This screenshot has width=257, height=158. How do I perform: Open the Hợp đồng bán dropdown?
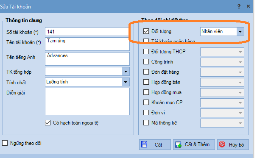pos(240,82)
